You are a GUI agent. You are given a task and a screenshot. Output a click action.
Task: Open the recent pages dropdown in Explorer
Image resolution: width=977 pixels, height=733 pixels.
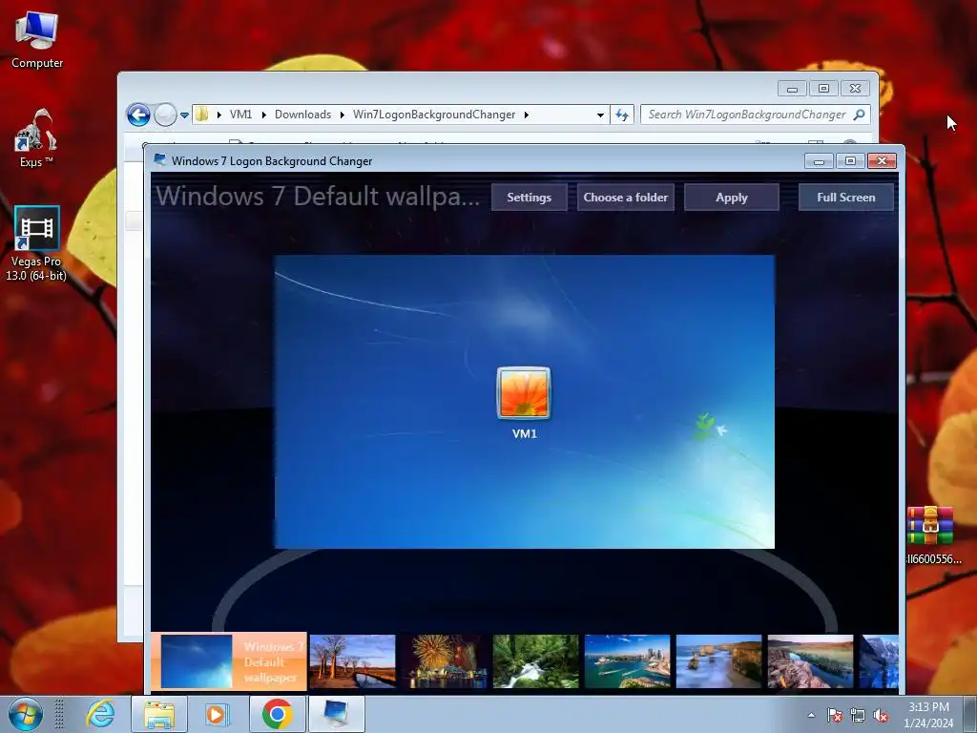[x=184, y=115]
